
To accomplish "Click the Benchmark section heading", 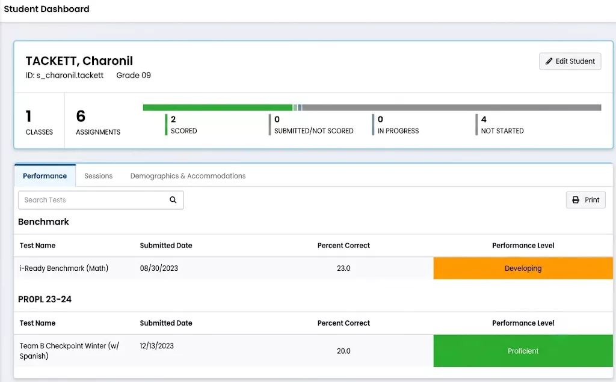I will (x=43, y=222).
